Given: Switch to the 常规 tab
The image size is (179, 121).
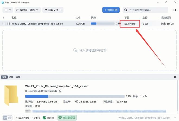Looking at the screenshot, I should 4,77.
